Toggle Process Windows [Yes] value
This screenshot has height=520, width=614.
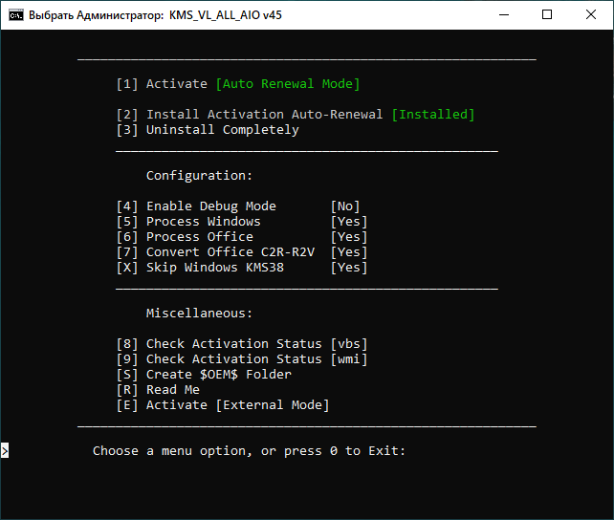[x=348, y=222]
